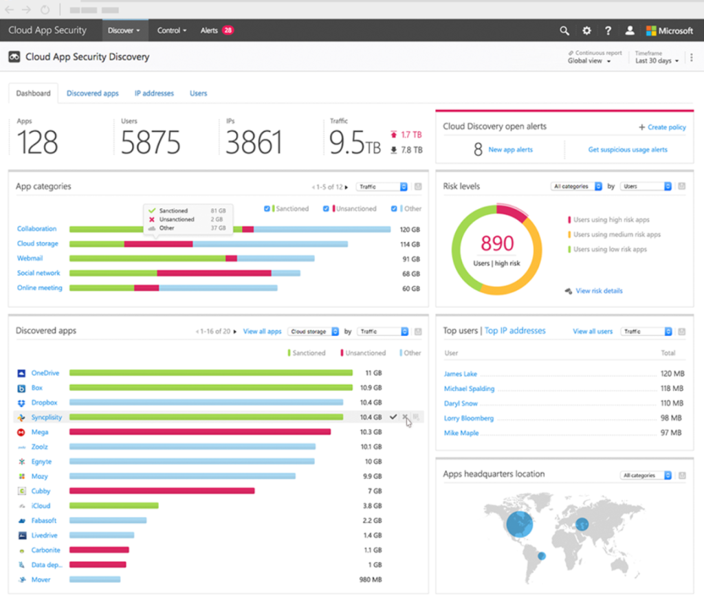Viewport: 704px width, 600px height.
Task: Click the Dropbox app icon
Action: 21,403
